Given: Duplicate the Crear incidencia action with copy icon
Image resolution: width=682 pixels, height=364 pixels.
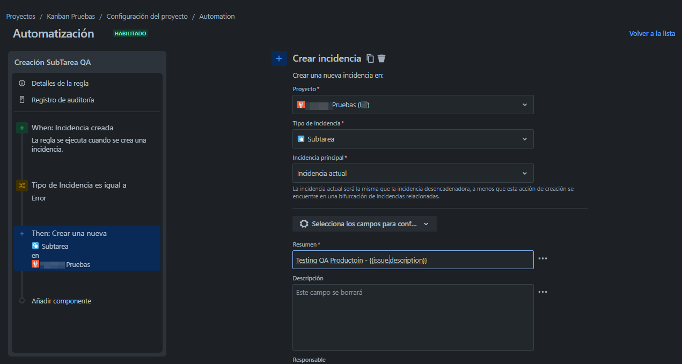Looking at the screenshot, I should 370,58.
